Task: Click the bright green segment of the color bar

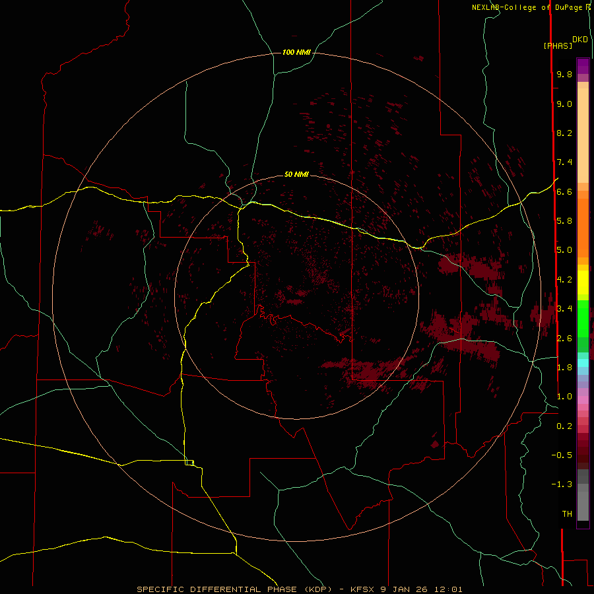Action: tap(583, 318)
